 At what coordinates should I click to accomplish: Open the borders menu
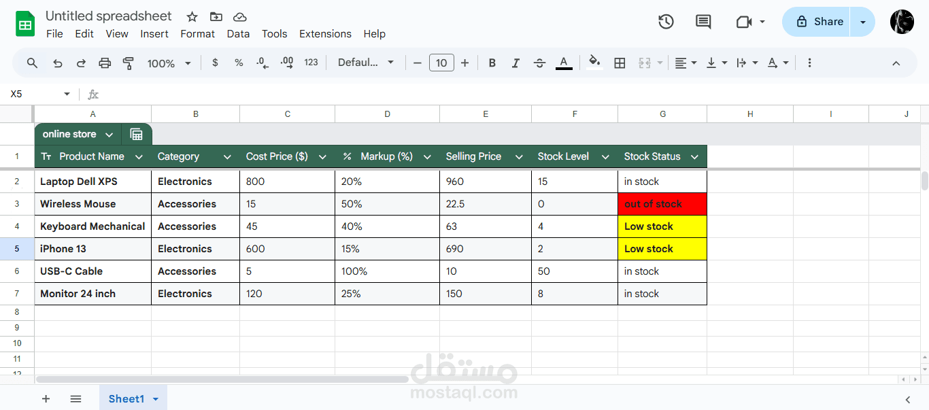(x=620, y=63)
